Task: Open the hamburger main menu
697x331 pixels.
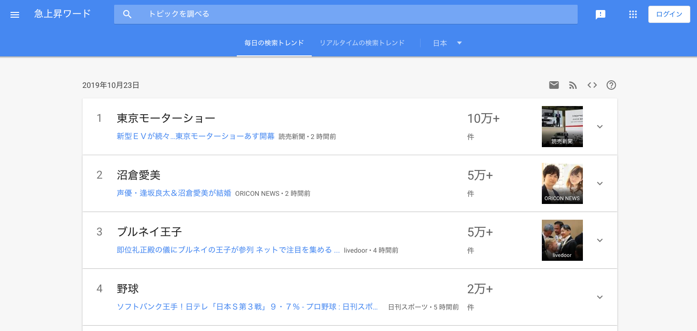Action: [x=15, y=14]
